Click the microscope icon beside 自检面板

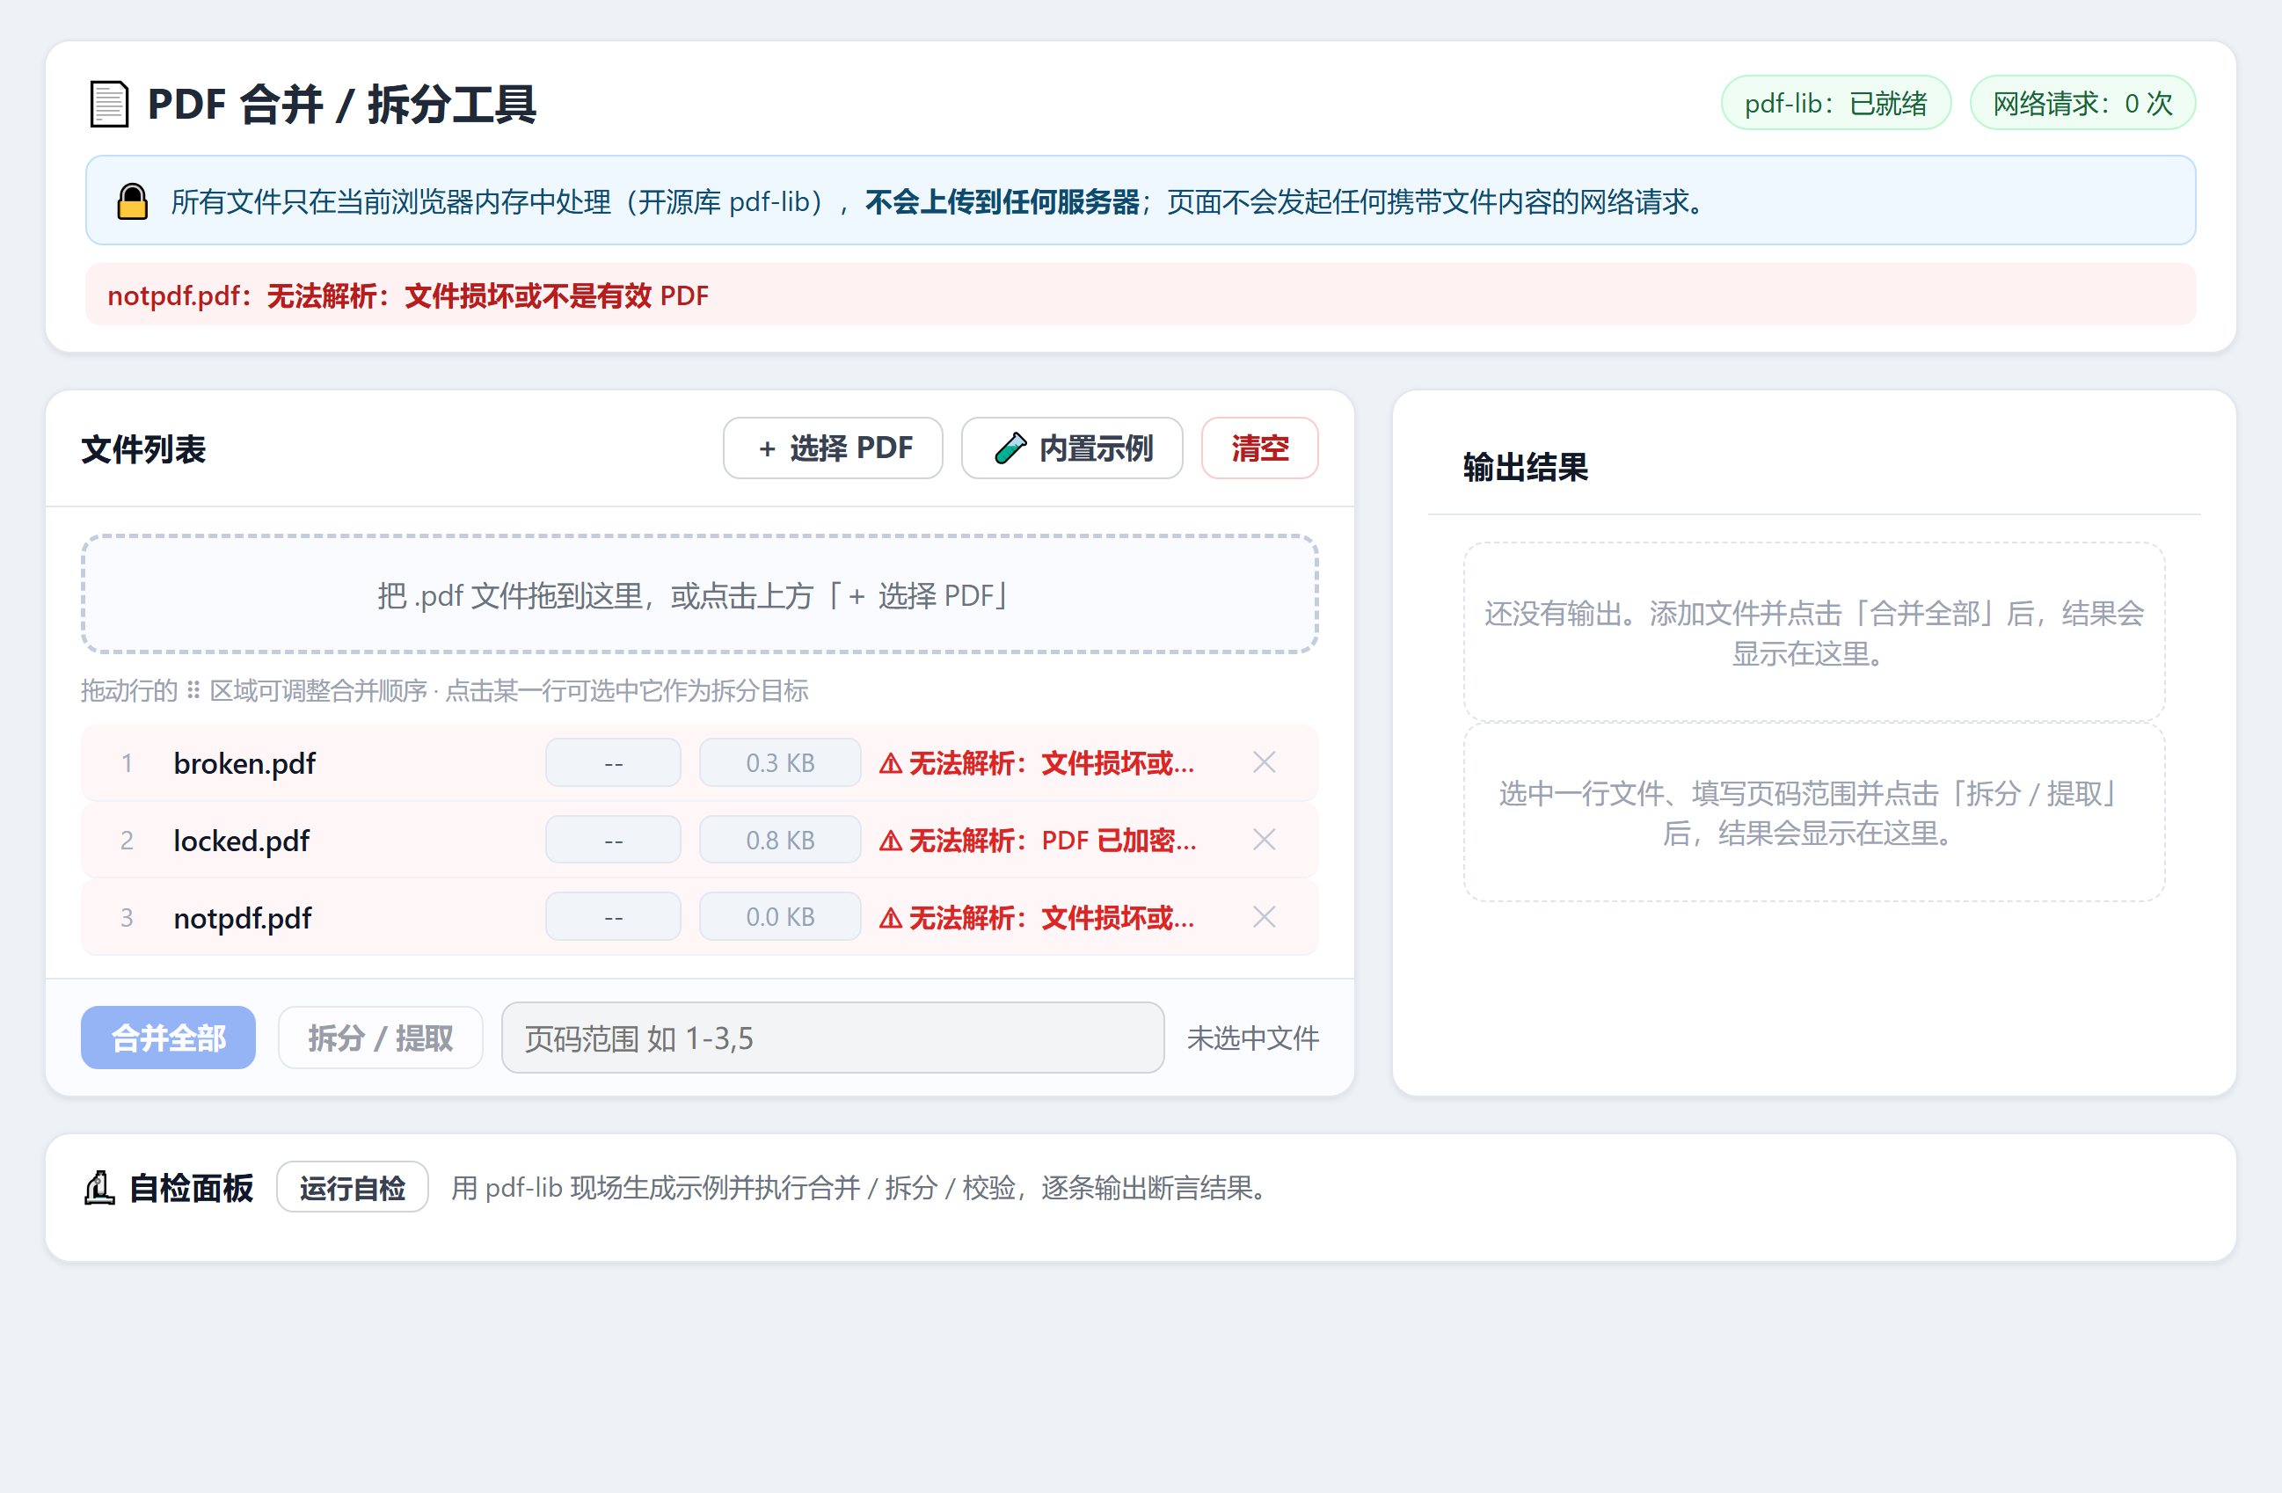coord(99,1188)
